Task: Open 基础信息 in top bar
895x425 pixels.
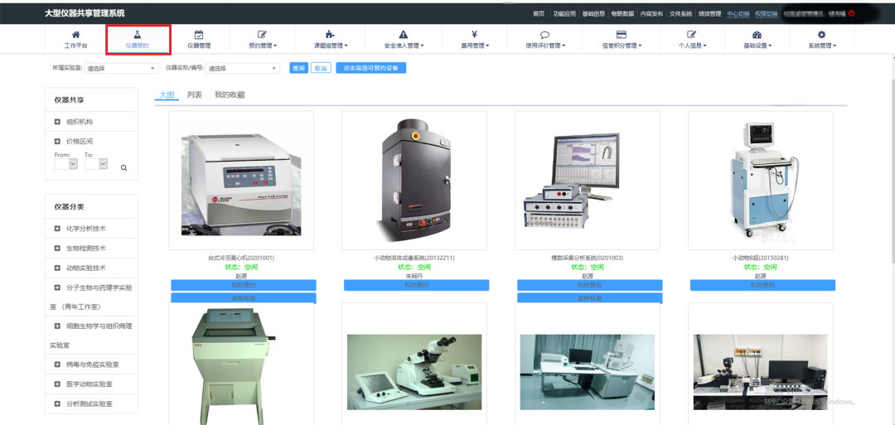Action: (593, 14)
